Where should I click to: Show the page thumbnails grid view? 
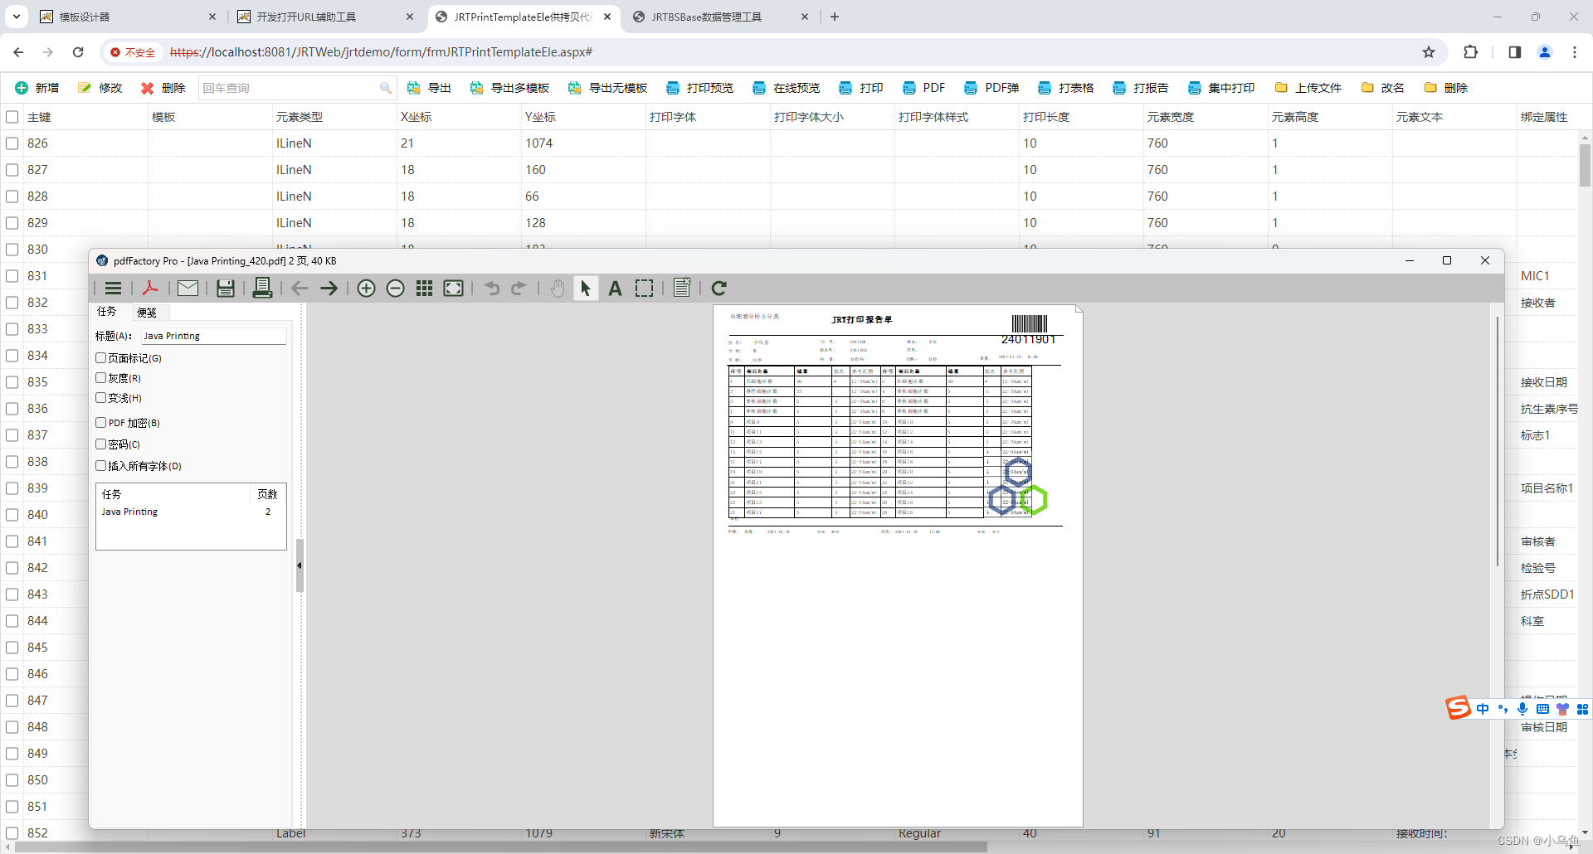(424, 289)
